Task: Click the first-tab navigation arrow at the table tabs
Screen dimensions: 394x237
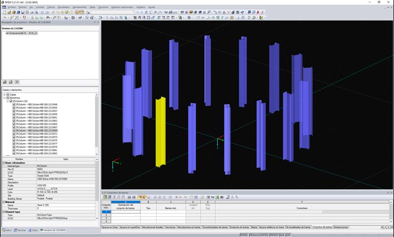Action: 382,227
